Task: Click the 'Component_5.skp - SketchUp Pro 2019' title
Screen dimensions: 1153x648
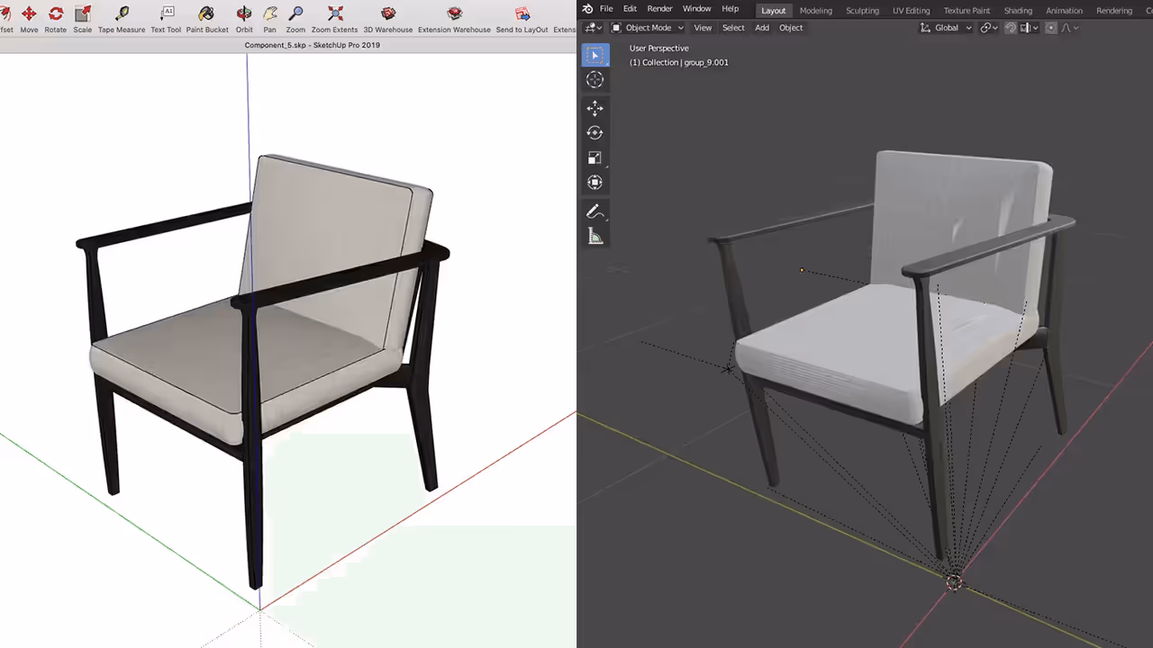Action: [313, 45]
